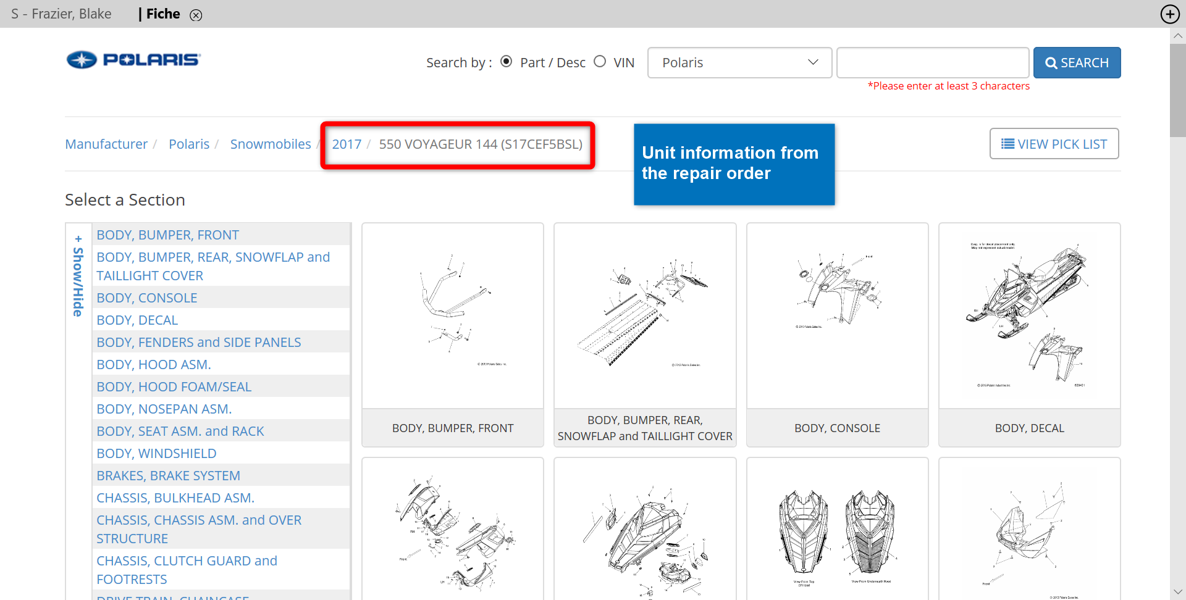
Task: Open CHASSIS, BULKHEAD ASM. entry
Action: (x=175, y=498)
